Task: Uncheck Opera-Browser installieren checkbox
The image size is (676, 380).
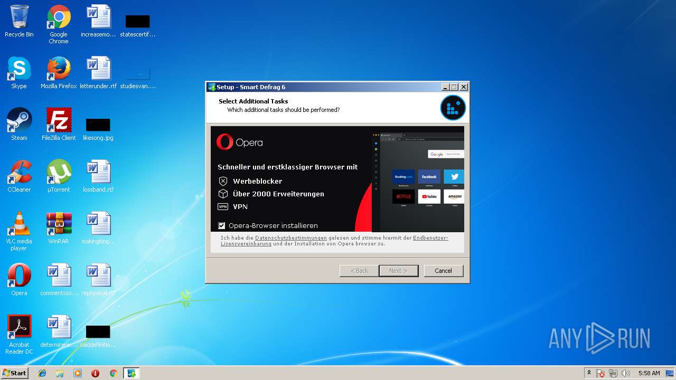Action: 222,225
